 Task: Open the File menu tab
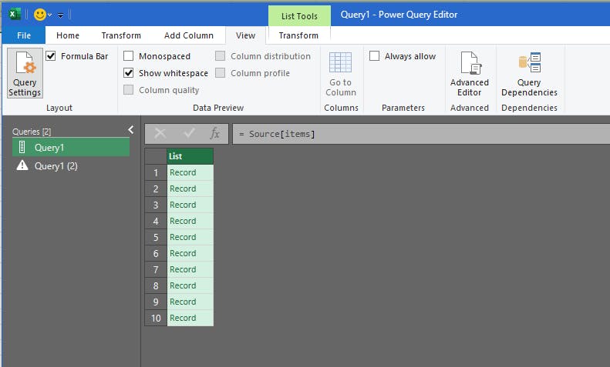[x=24, y=35]
